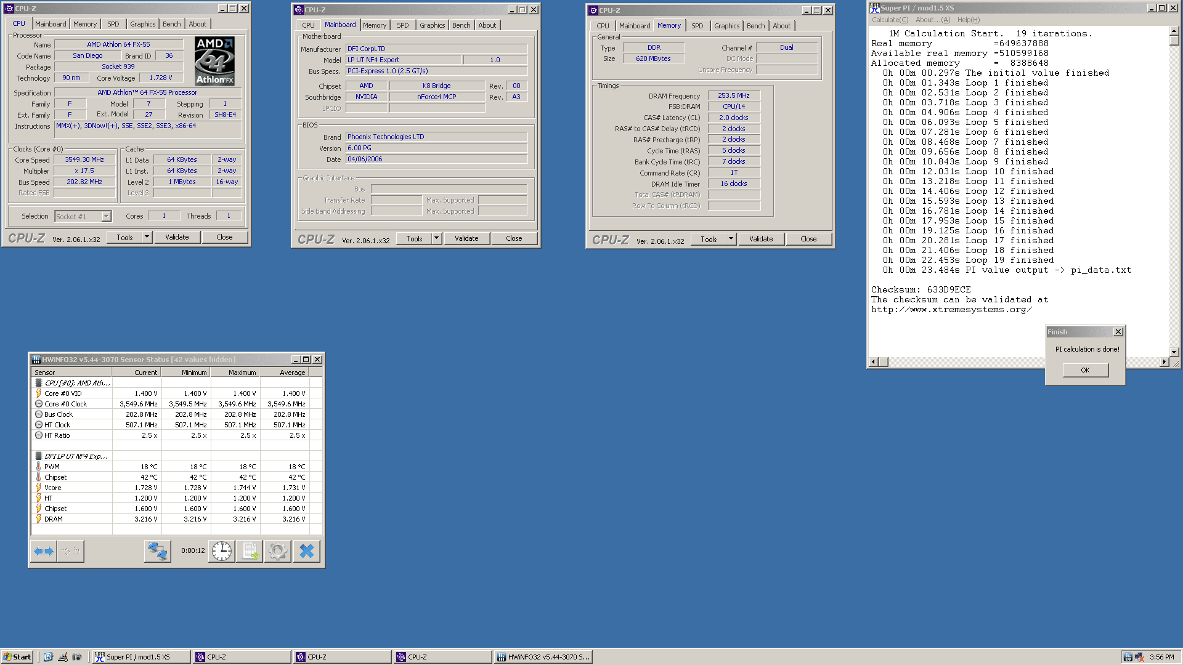Click the HWiNFO window title icon
This screenshot has width=1183, height=665.
pos(36,360)
